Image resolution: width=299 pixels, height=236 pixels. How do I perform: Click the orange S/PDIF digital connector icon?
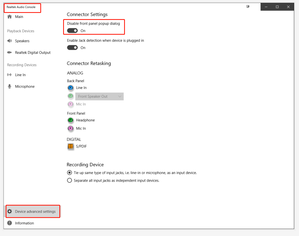pos(71,146)
